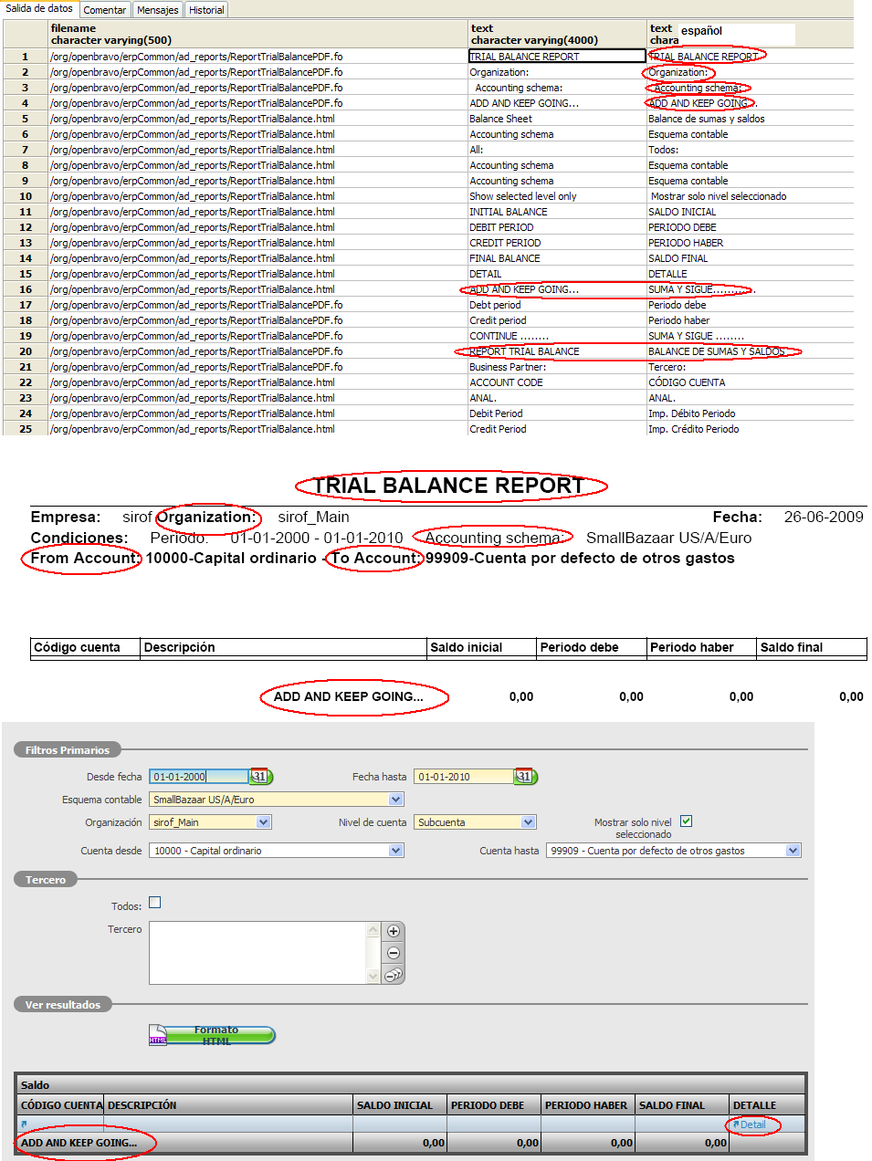Select row number 1 header
This screenshot has height=1161, width=872.
coord(25,57)
